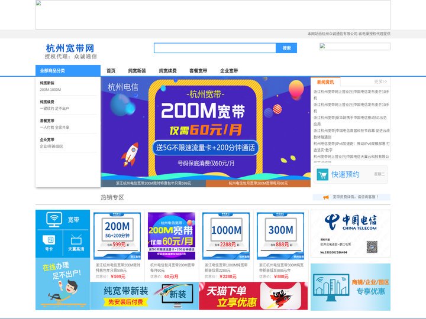Select slide caption 杭州电信包月宽带200M宽带每月60元

pos(258,183)
